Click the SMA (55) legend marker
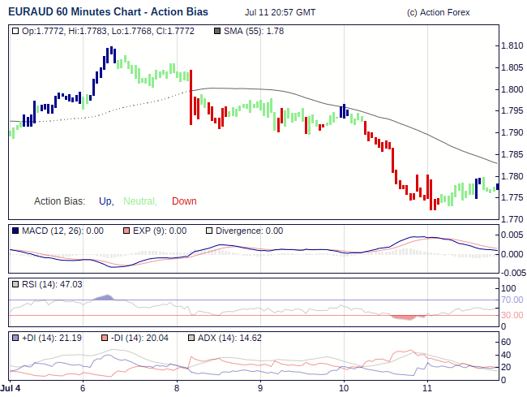 (x=216, y=31)
